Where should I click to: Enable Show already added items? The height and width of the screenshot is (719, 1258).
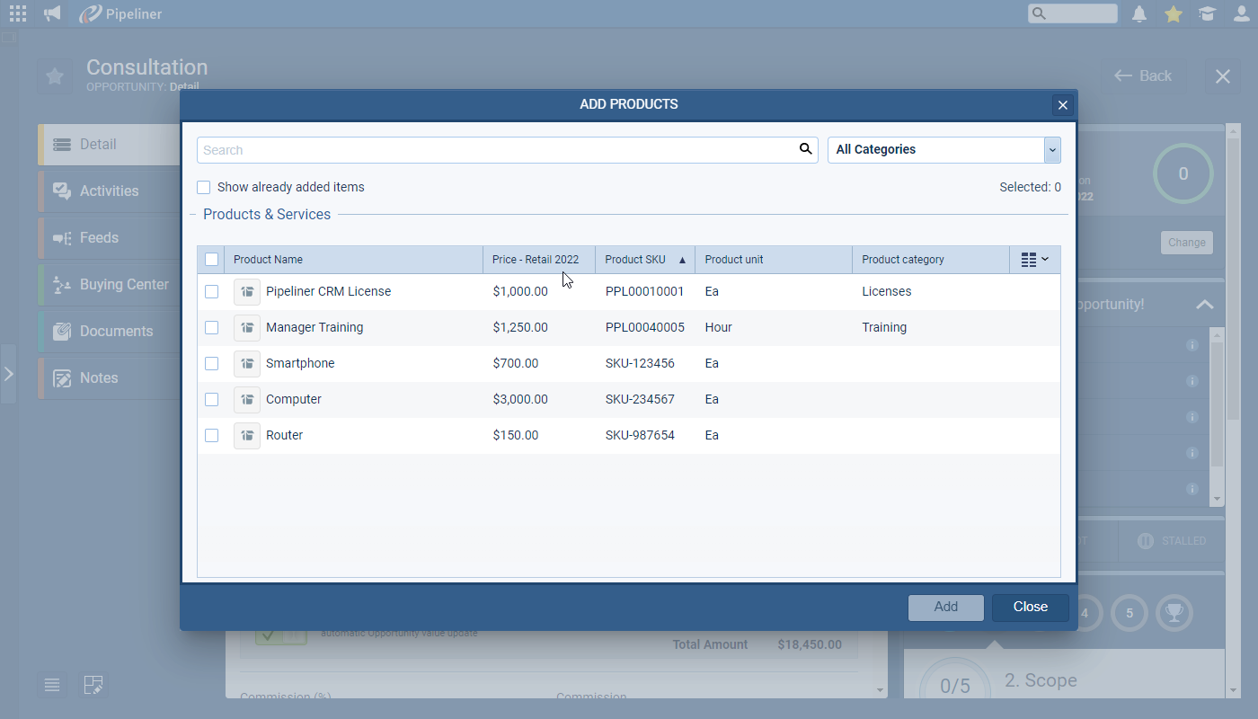pyautogui.click(x=203, y=187)
